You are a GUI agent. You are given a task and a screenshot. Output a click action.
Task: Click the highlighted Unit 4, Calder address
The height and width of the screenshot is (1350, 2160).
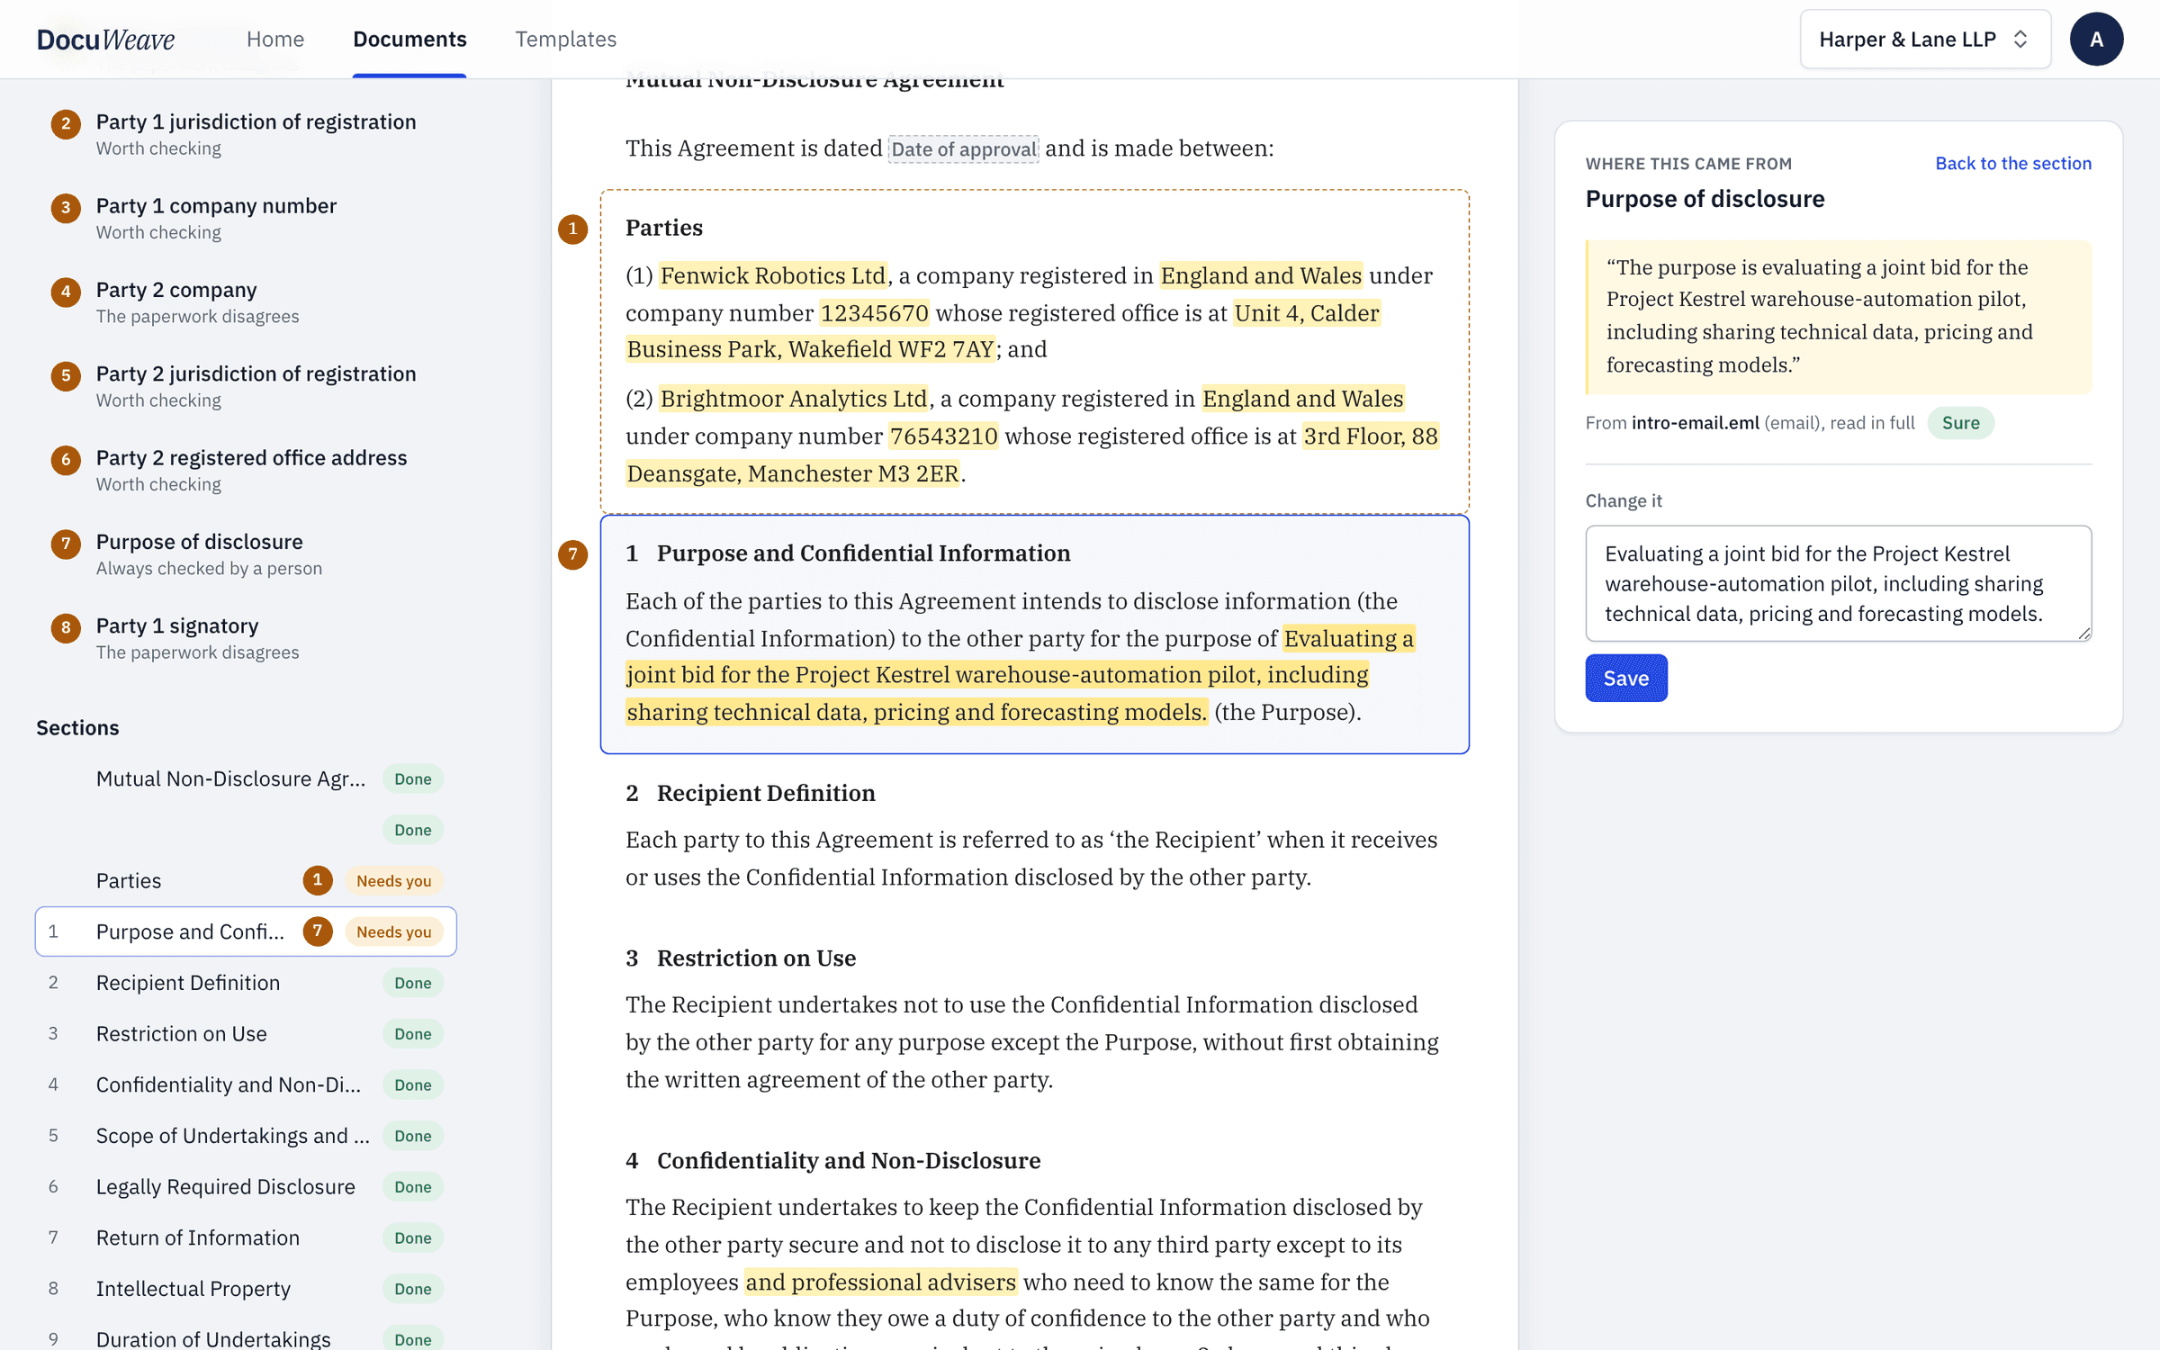(1307, 313)
